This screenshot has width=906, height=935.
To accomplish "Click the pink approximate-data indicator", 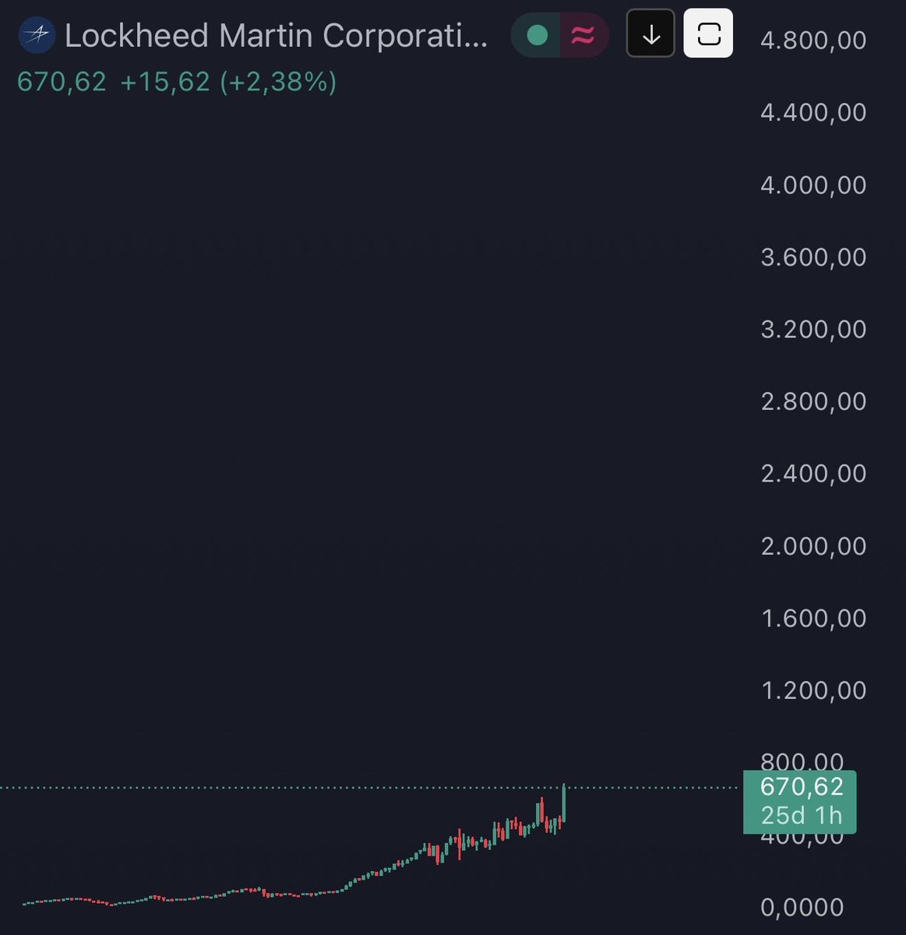I will (x=583, y=35).
